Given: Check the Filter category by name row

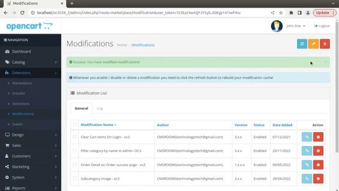Looking at the screenshot, I should (x=75, y=151).
